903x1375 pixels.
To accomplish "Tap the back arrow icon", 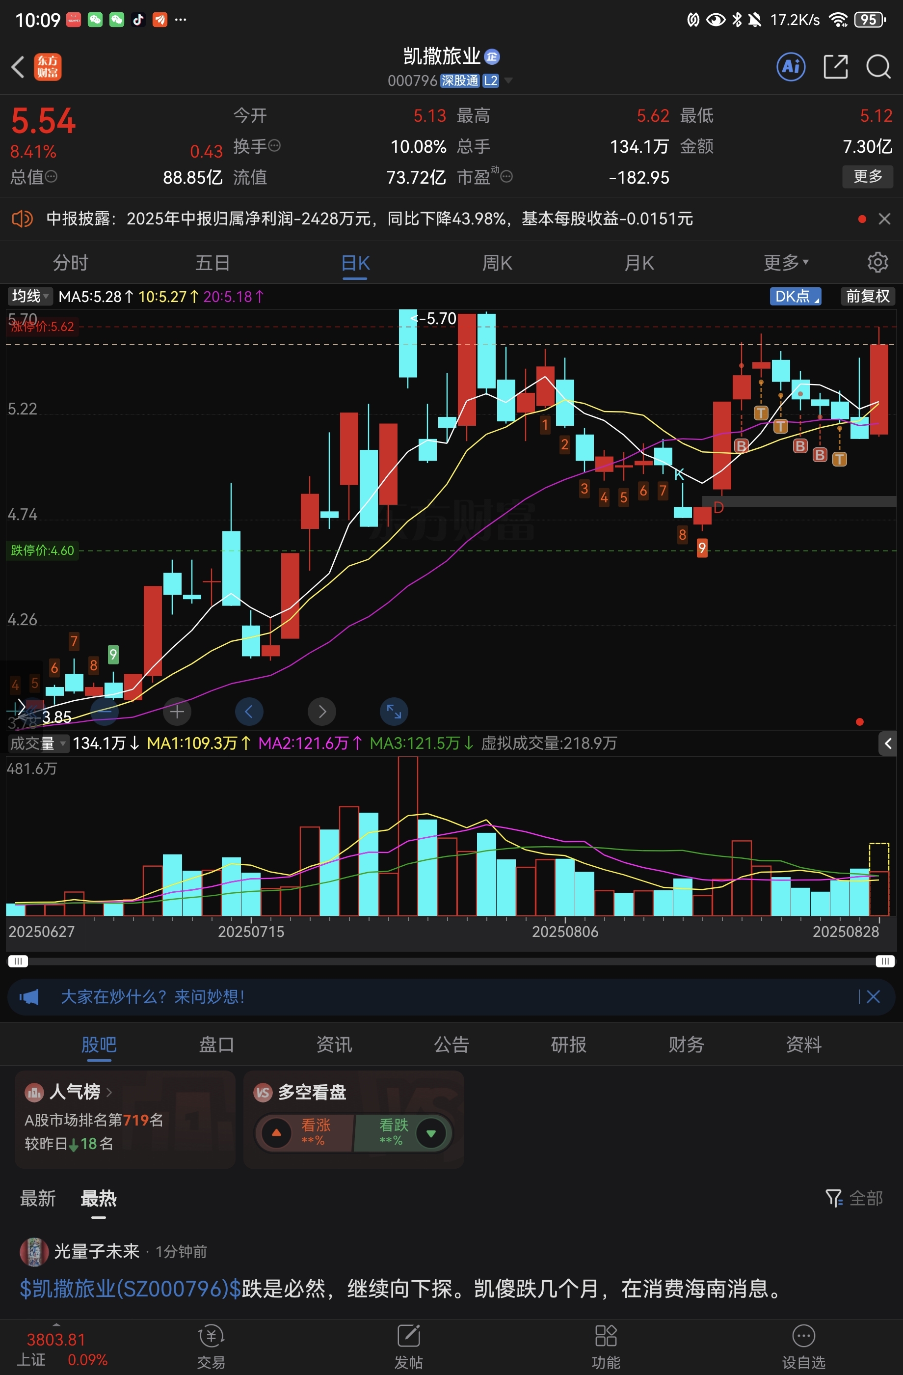I will click(x=18, y=67).
